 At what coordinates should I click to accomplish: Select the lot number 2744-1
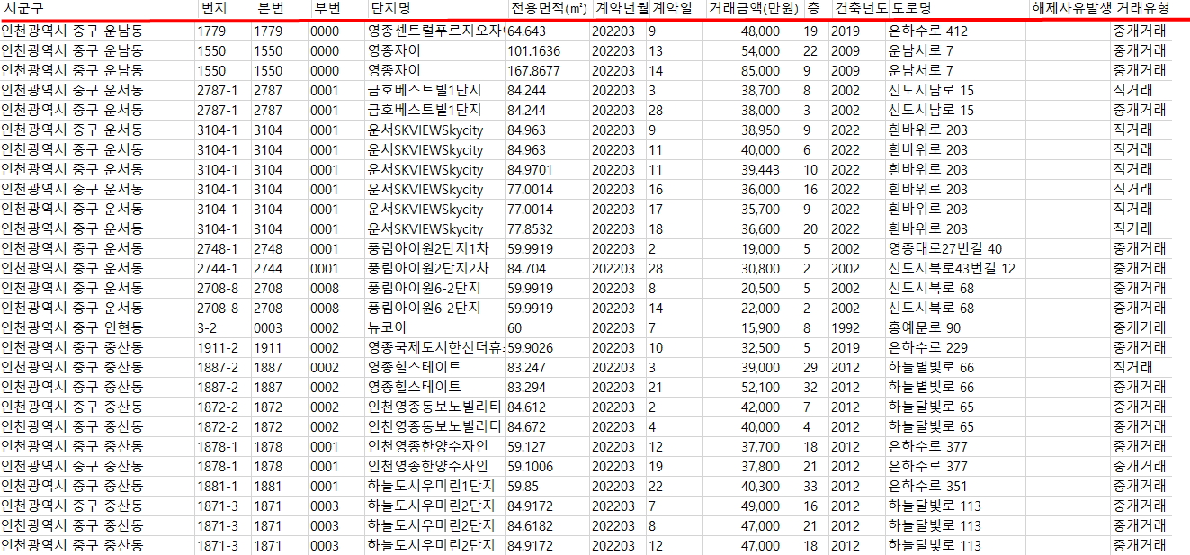tap(218, 269)
